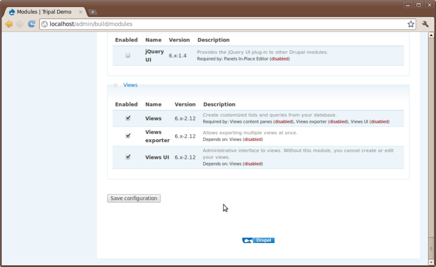Select the Modules | Tripal Demo tab
Viewport: 436px width, 267px height.
(x=45, y=12)
